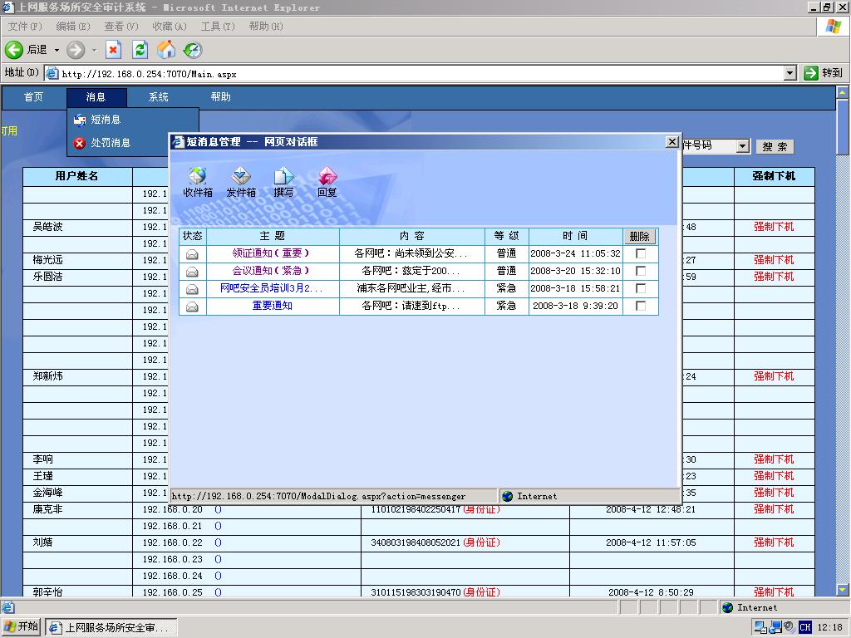Tick delete checkbox for 网吧安全员培训 message
Image resolution: width=851 pixels, height=638 pixels.
641,288
